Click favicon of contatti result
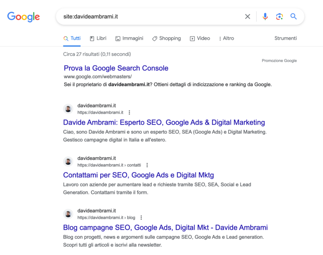Image resolution: width=323 pixels, height=255 pixels. click(x=68, y=161)
